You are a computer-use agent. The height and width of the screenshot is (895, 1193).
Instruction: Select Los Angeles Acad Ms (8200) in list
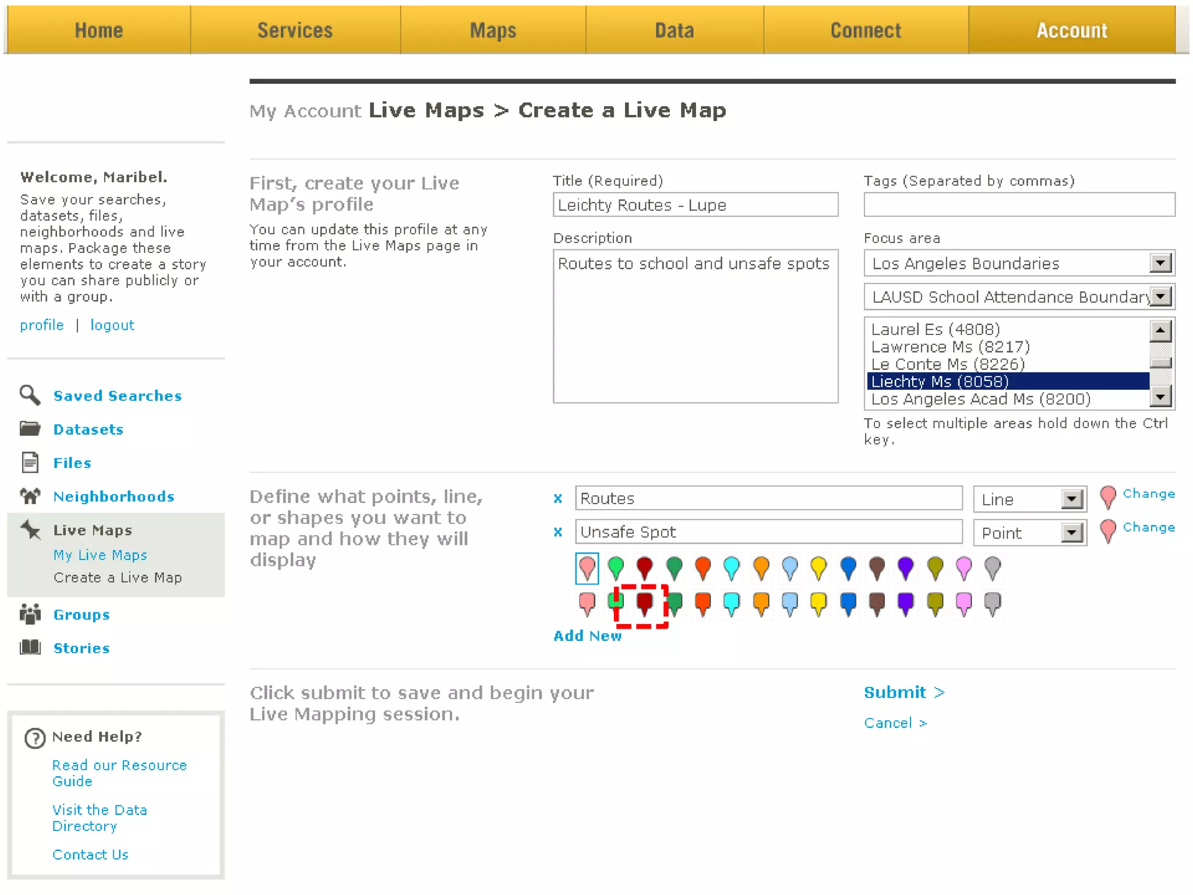(1008, 399)
